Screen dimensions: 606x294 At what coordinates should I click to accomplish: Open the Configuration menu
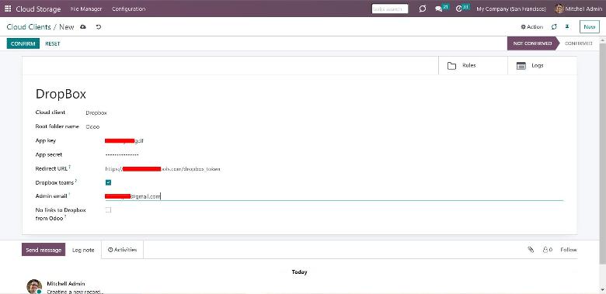click(129, 9)
